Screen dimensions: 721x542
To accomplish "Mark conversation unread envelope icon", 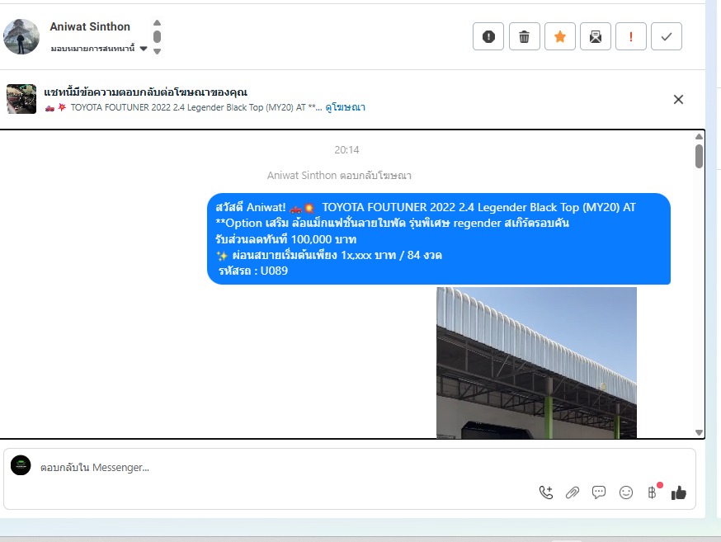I will click(596, 36).
